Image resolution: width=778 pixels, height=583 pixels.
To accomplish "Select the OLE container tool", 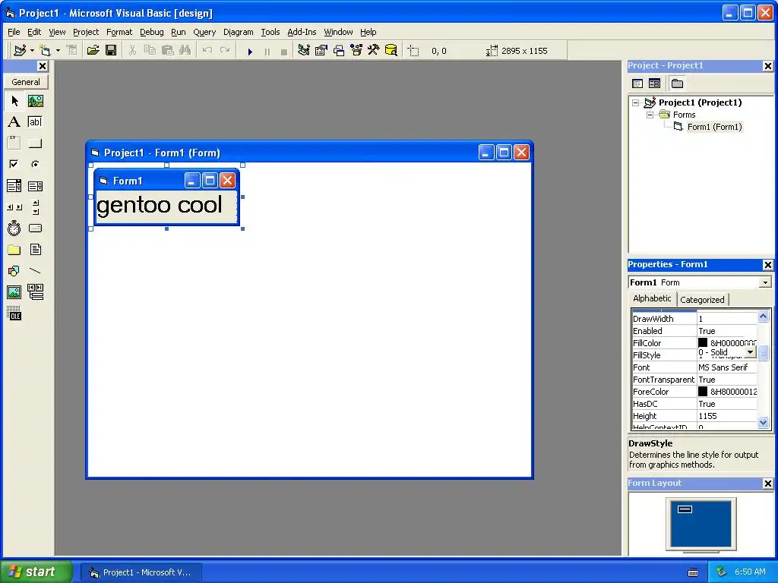I will click(14, 314).
